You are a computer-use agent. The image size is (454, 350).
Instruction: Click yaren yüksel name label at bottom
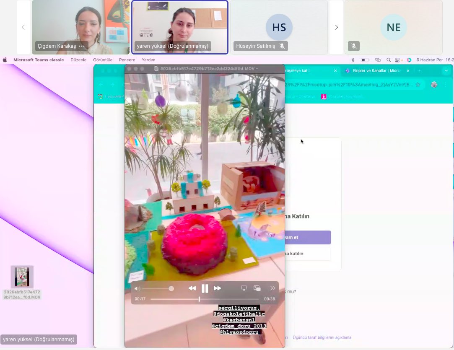coord(39,339)
